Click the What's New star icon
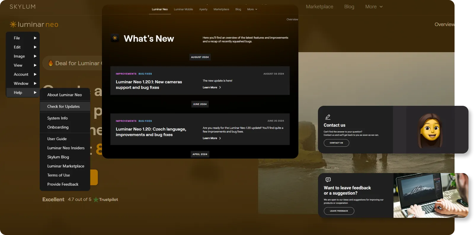Image resolution: width=475 pixels, height=235 pixels. point(115,38)
